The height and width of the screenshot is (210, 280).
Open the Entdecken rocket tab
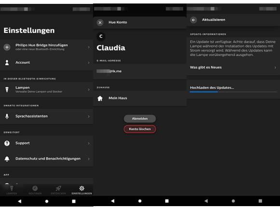58,190
